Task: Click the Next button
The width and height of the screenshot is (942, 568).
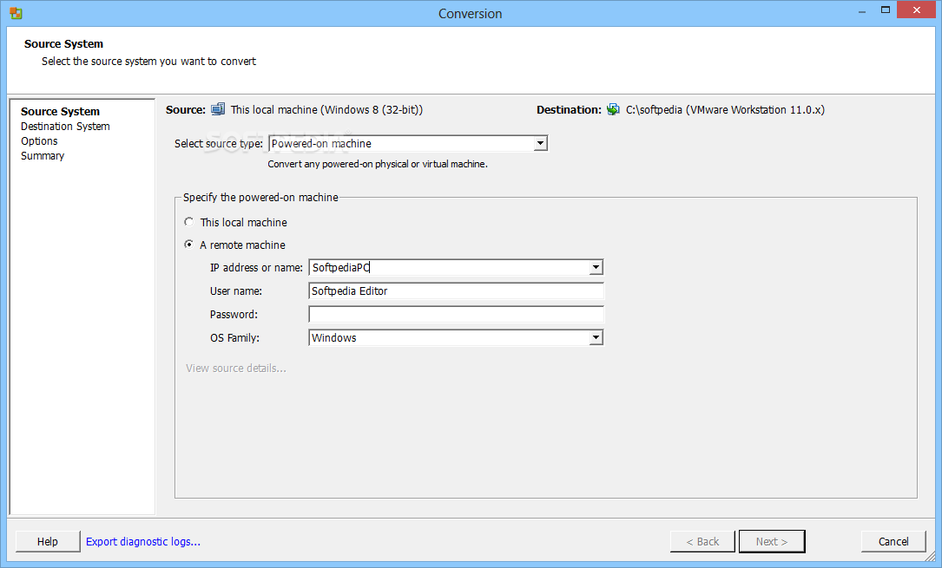Action: (771, 542)
